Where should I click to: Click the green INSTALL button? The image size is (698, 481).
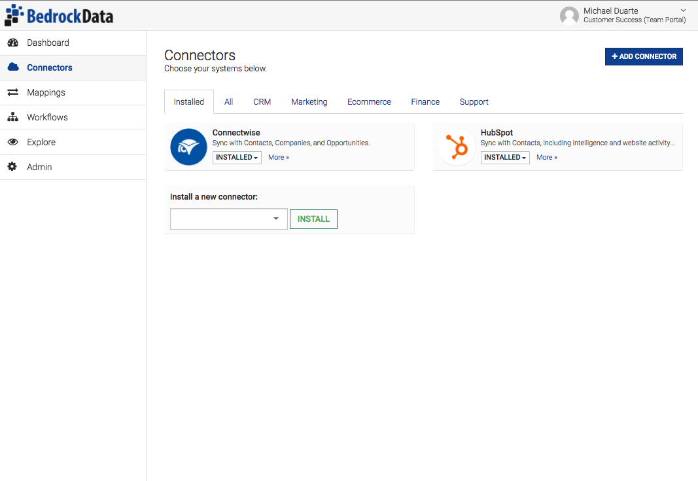click(x=313, y=219)
